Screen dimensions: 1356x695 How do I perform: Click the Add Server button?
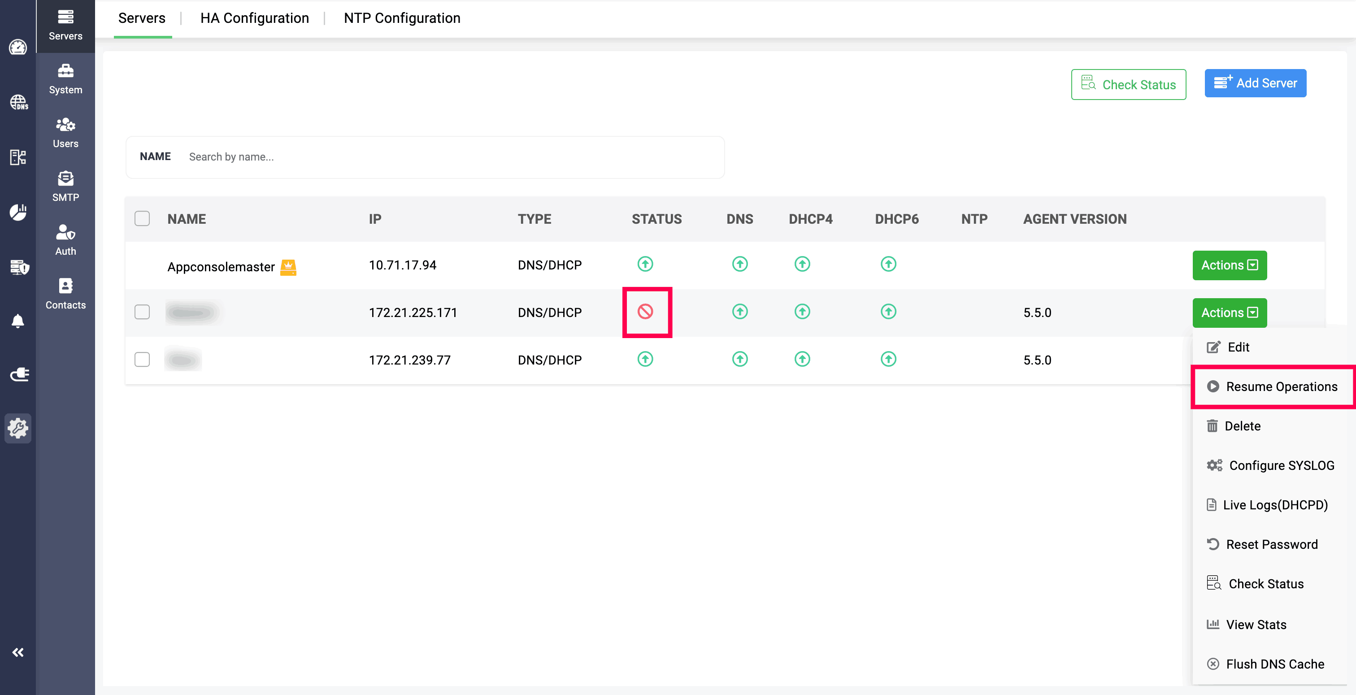tap(1255, 83)
